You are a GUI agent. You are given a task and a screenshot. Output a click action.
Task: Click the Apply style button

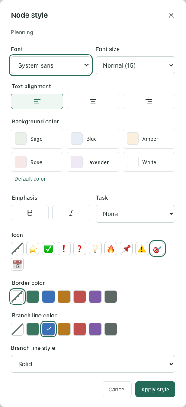pyautogui.click(x=155, y=389)
